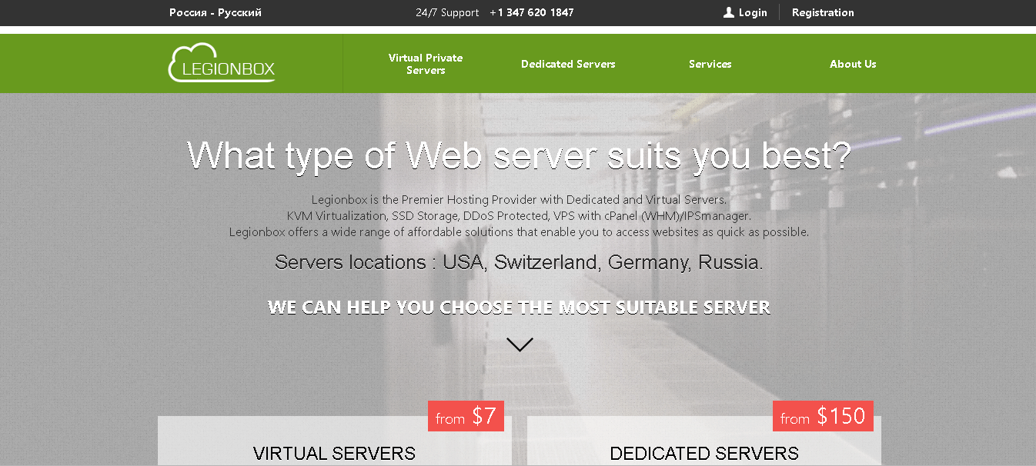This screenshot has height=466, width=1036.
Task: Click the 24/7 Support text
Action: click(447, 12)
